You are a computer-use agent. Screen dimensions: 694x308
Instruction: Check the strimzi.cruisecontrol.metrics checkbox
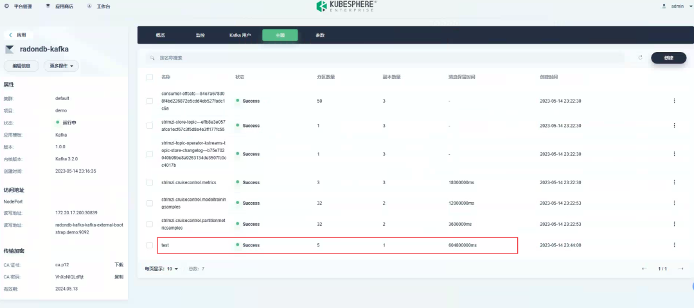(150, 182)
